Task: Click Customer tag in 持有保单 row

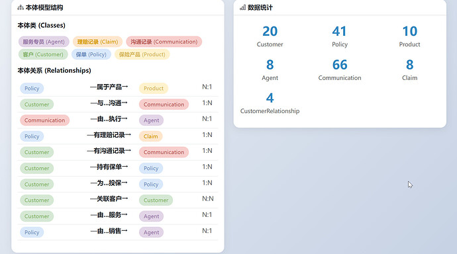Action: click(x=36, y=168)
